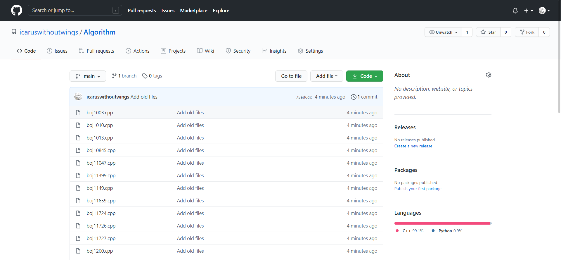The height and width of the screenshot is (260, 561).
Task: Open the Insights tab
Action: [274, 51]
